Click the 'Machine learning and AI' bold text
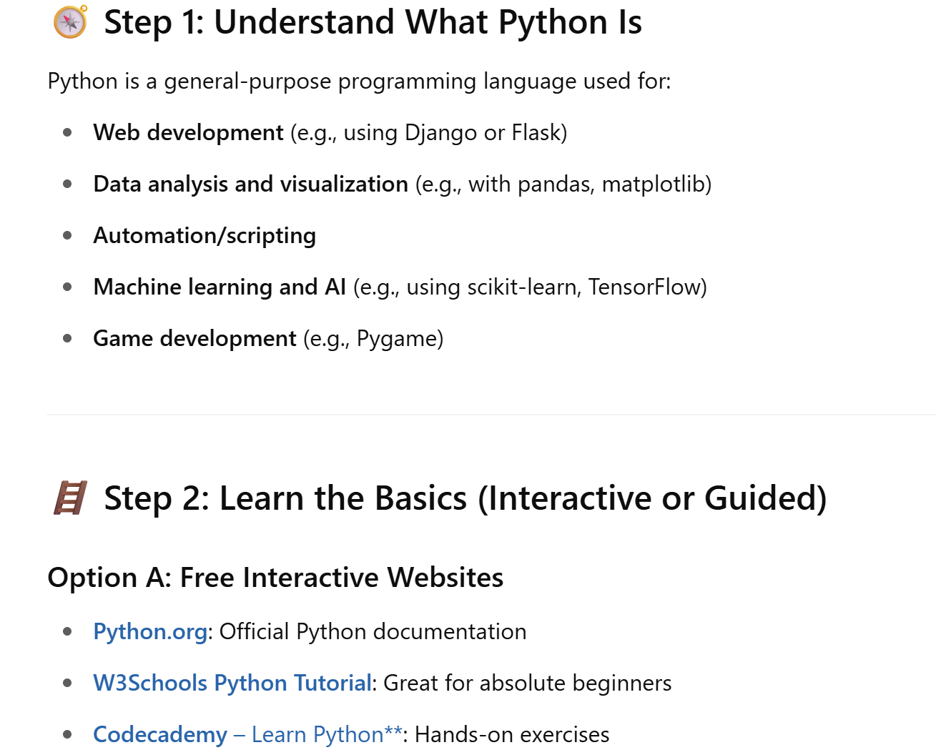 tap(220, 287)
